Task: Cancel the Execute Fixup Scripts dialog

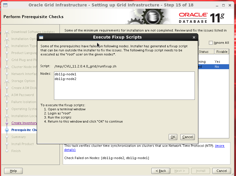Action: (x=187, y=137)
